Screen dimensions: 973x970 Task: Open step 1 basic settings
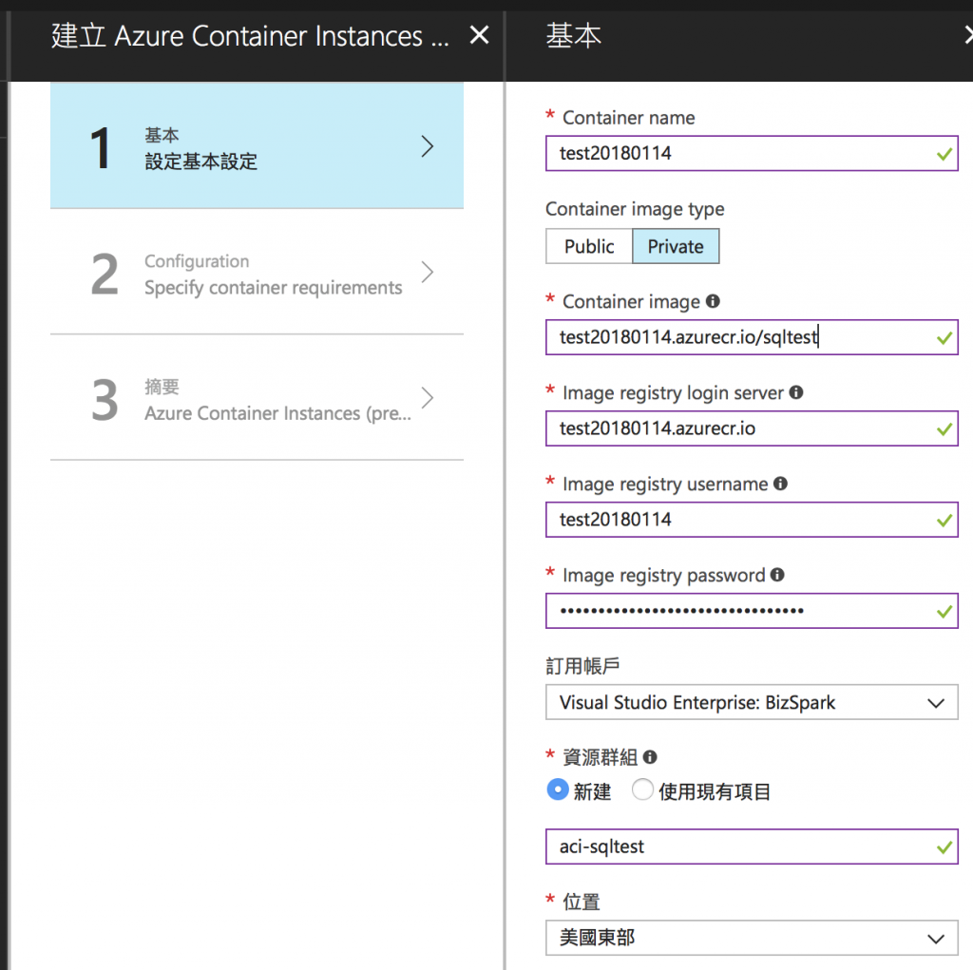(x=257, y=146)
